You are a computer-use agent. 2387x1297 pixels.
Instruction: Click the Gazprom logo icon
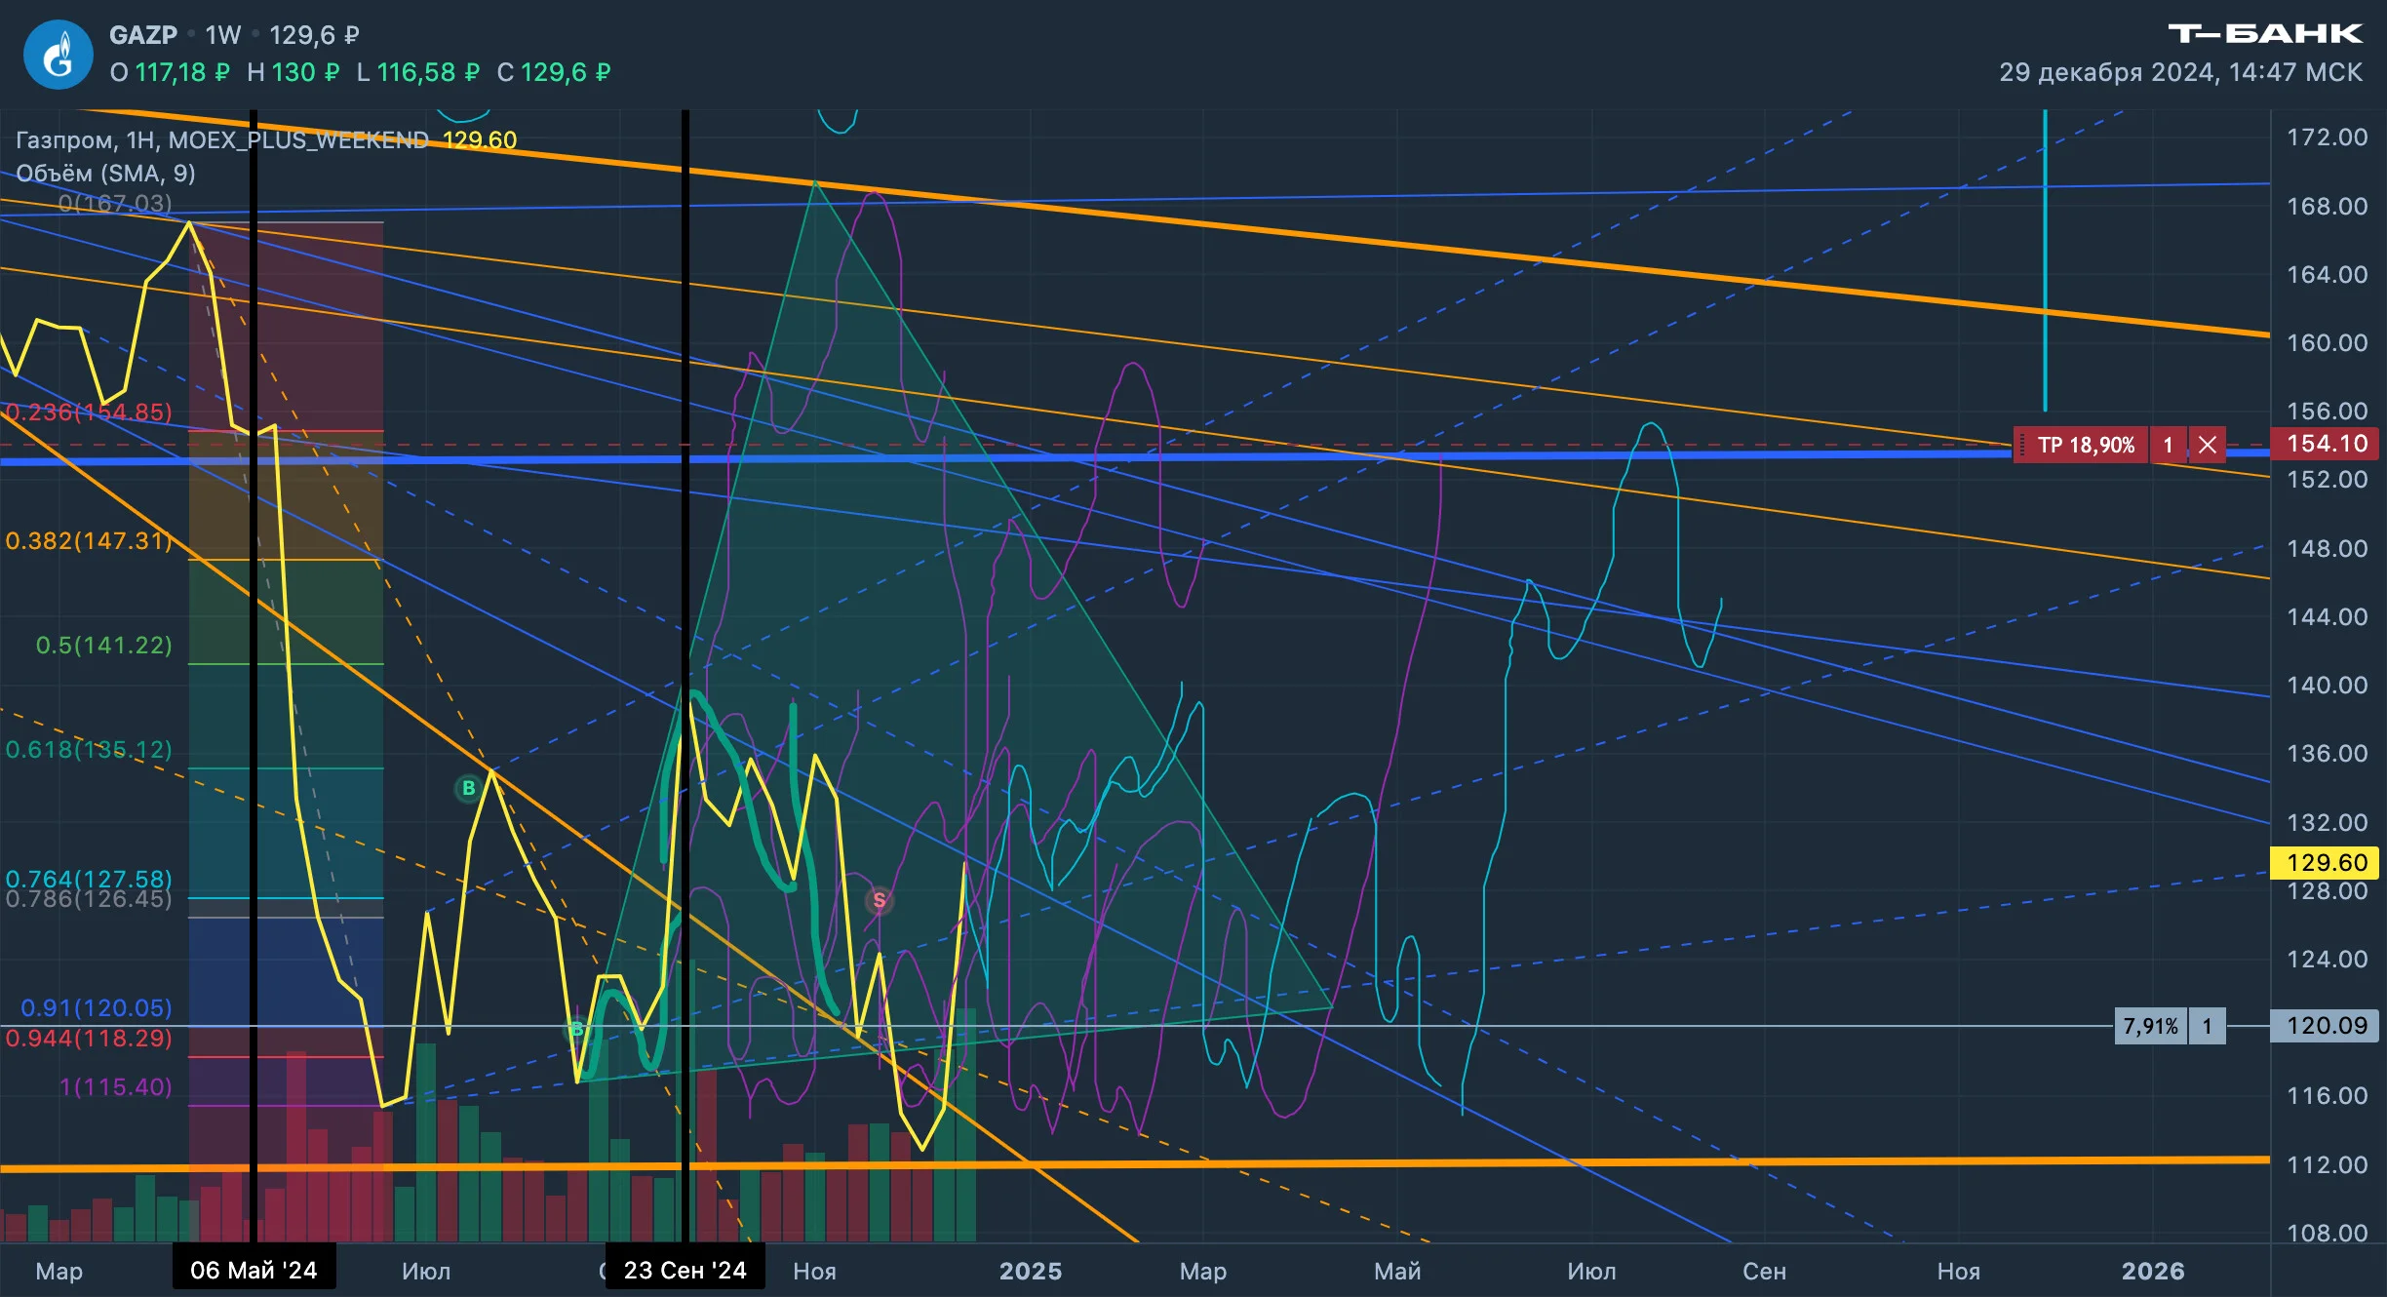pos(59,55)
